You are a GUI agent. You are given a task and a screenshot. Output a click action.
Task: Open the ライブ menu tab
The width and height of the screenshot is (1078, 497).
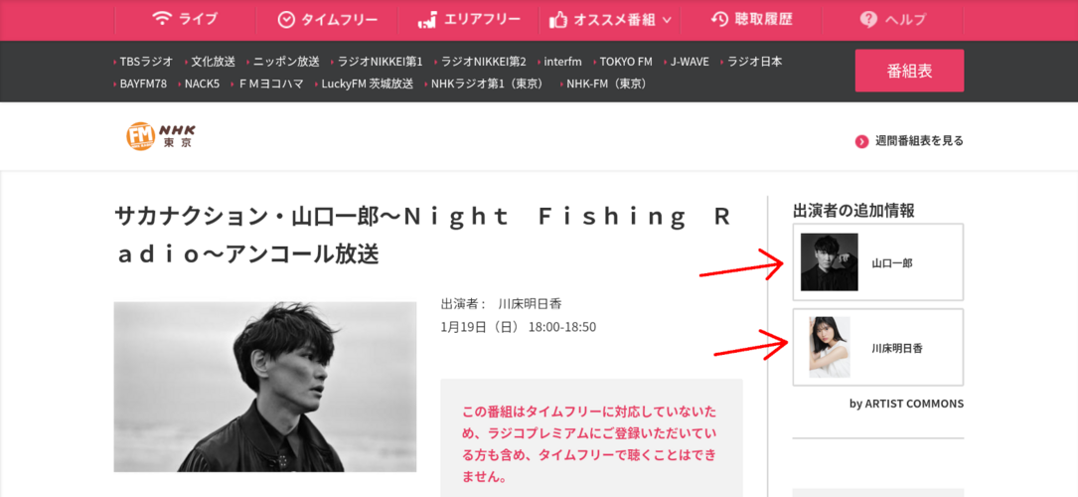(x=184, y=20)
